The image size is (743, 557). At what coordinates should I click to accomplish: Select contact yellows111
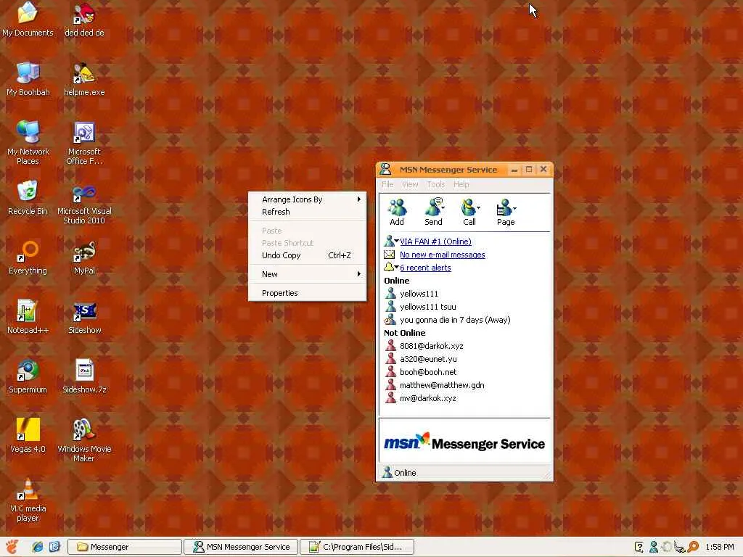(419, 294)
